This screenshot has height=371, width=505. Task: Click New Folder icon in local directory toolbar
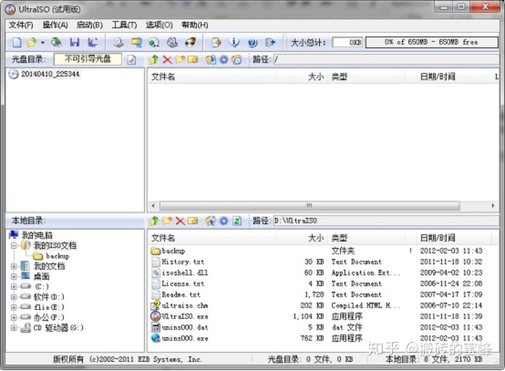(x=167, y=221)
